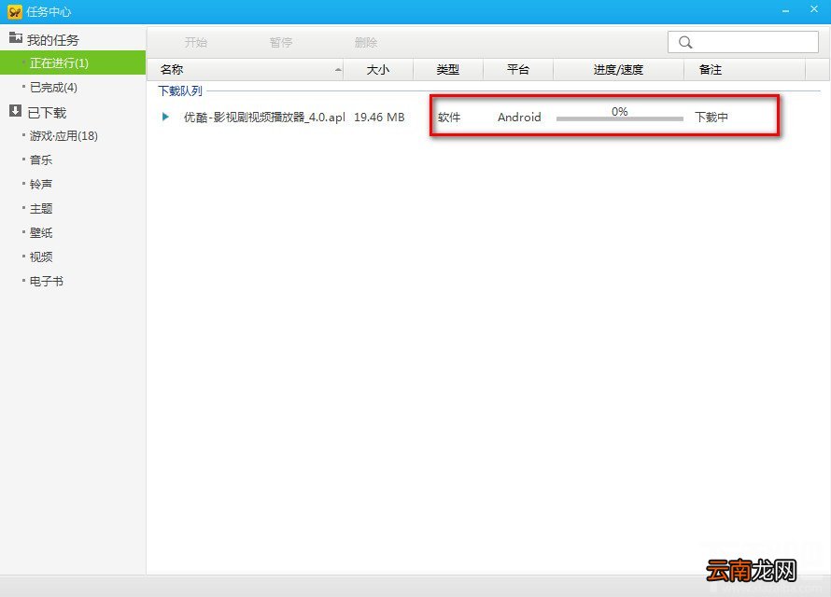Click the 0% download progress bar
This screenshot has height=597, width=831.
click(x=620, y=118)
